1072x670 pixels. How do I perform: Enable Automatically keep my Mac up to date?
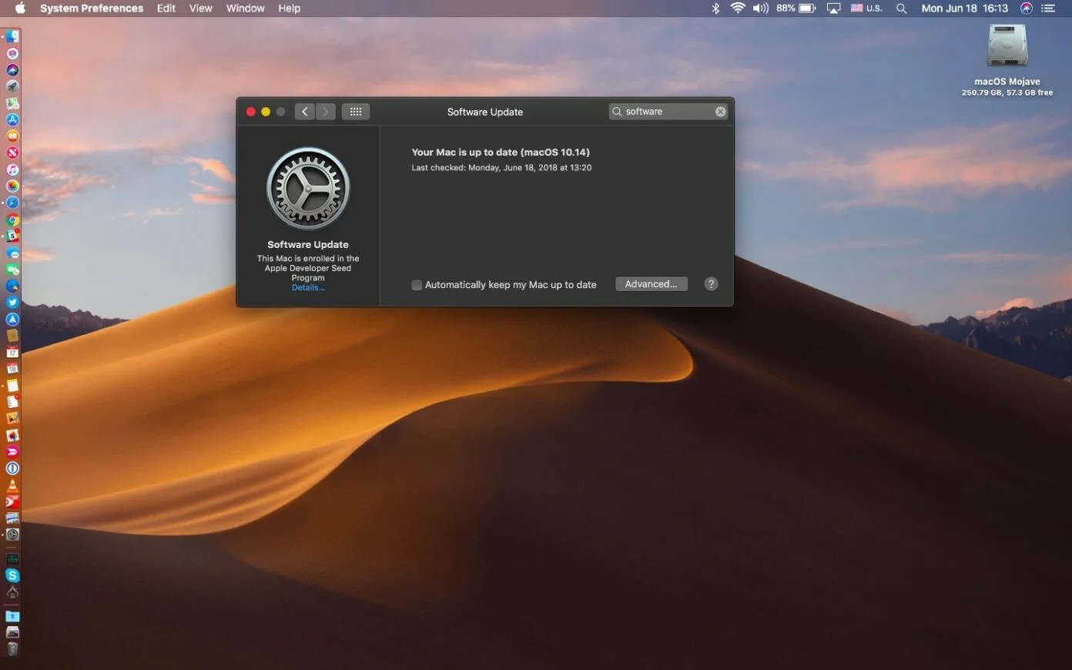pos(417,284)
